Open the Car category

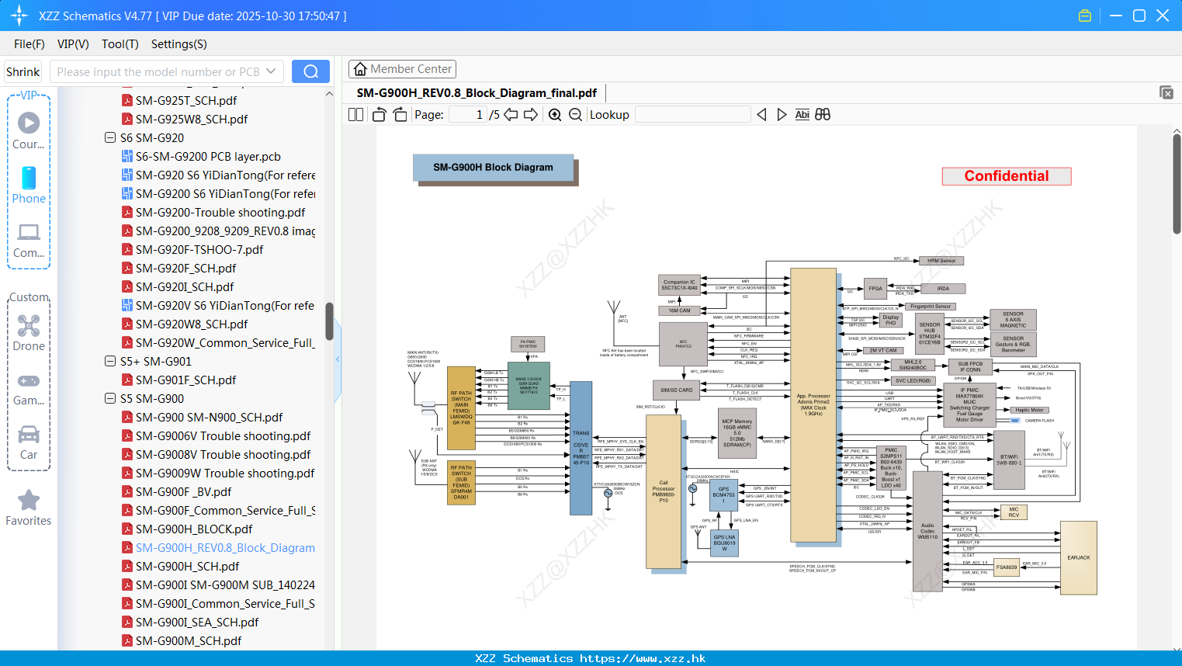[x=29, y=442]
